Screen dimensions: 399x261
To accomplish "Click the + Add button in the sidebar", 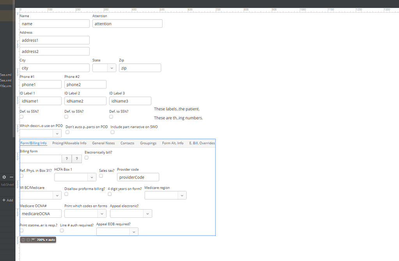I will 7,200.
